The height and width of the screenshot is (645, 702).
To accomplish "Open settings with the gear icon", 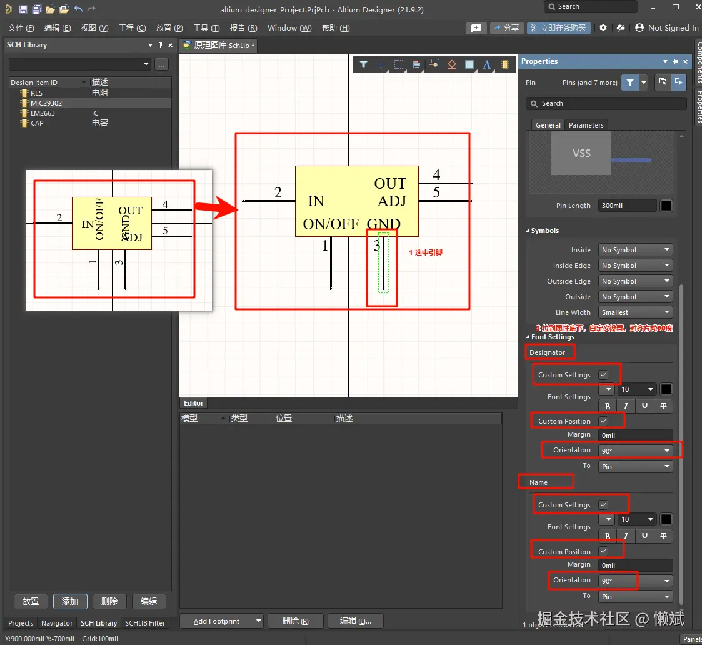I will (x=603, y=27).
